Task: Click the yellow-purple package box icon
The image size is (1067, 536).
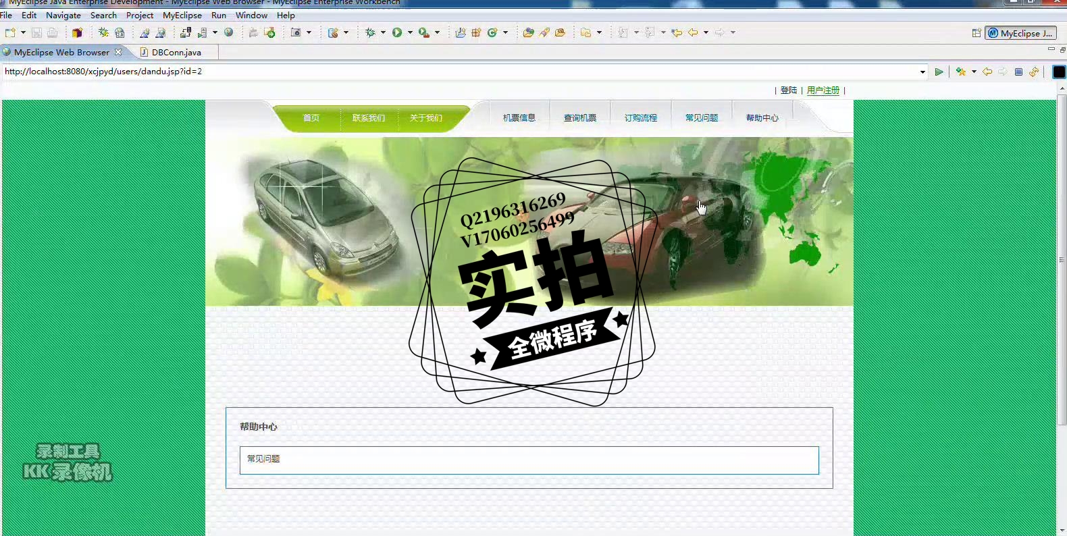Action: tap(77, 32)
